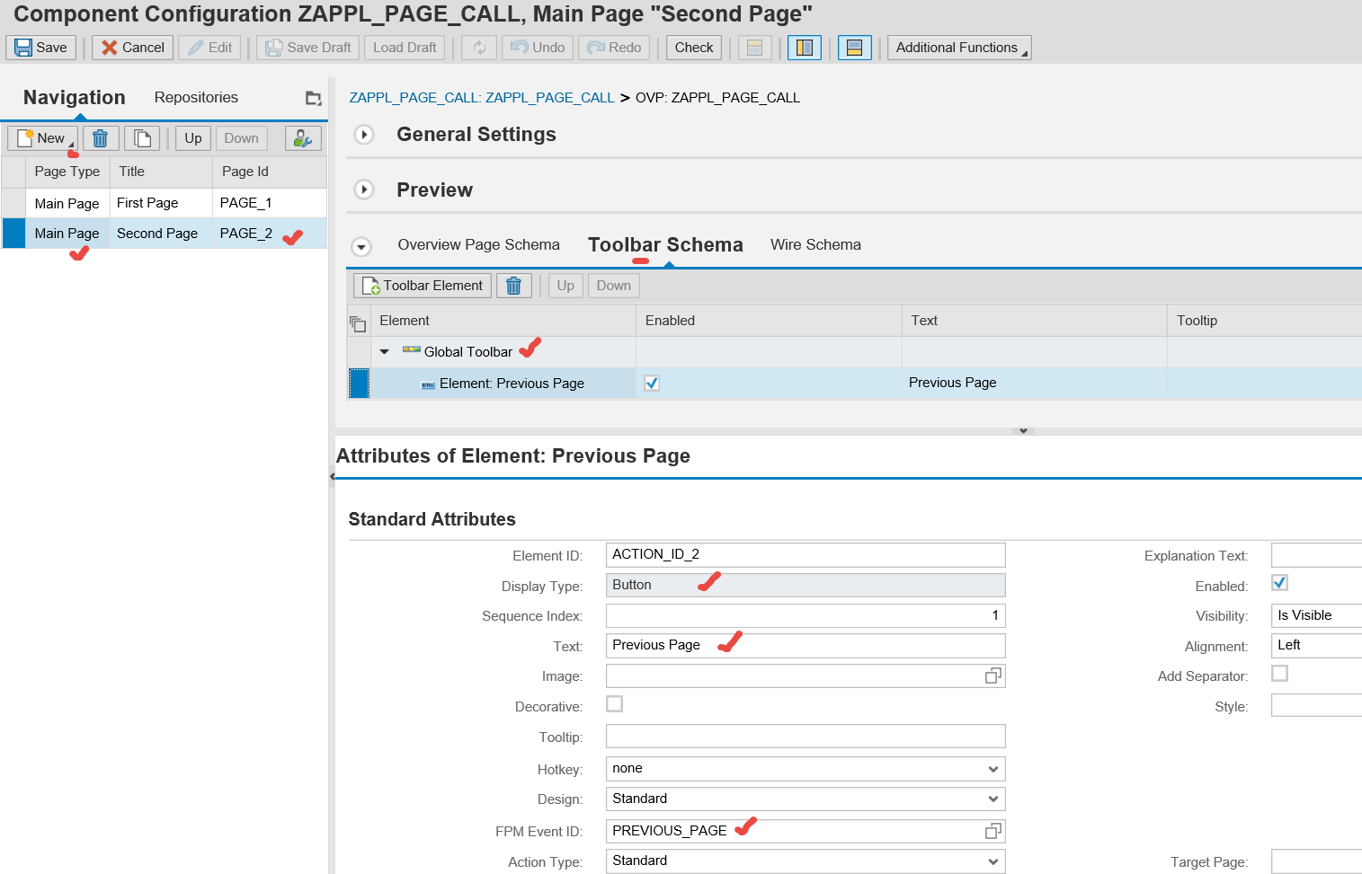Open the Image value help icon
This screenshot has width=1362, height=874.
[x=993, y=675]
